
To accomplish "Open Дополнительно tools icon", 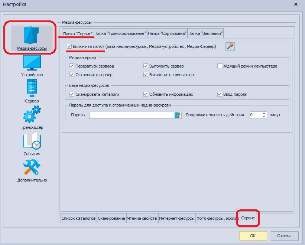I will (x=32, y=168).
